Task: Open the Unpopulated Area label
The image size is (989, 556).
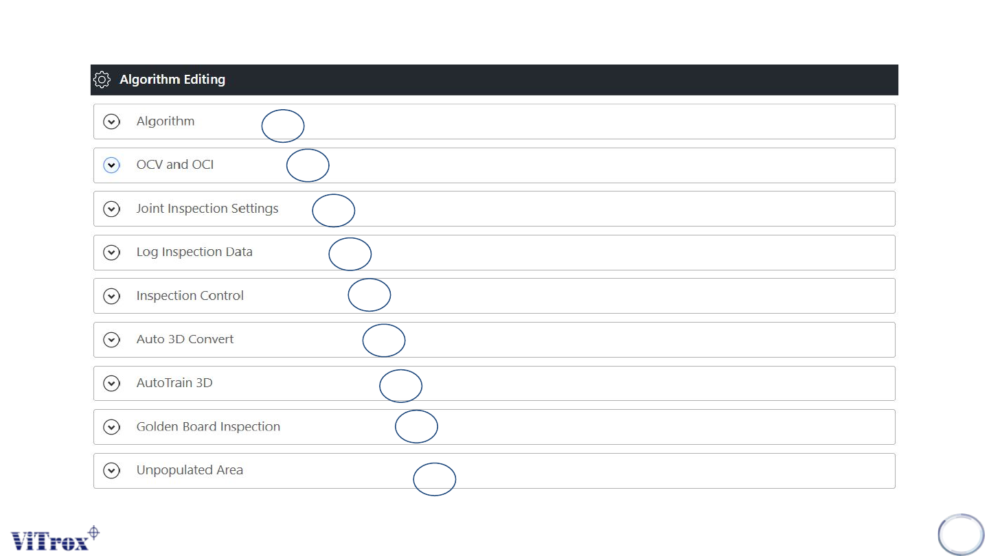Action: 190,470
